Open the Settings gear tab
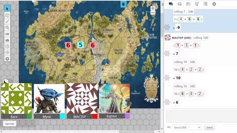 tap(214, 4)
